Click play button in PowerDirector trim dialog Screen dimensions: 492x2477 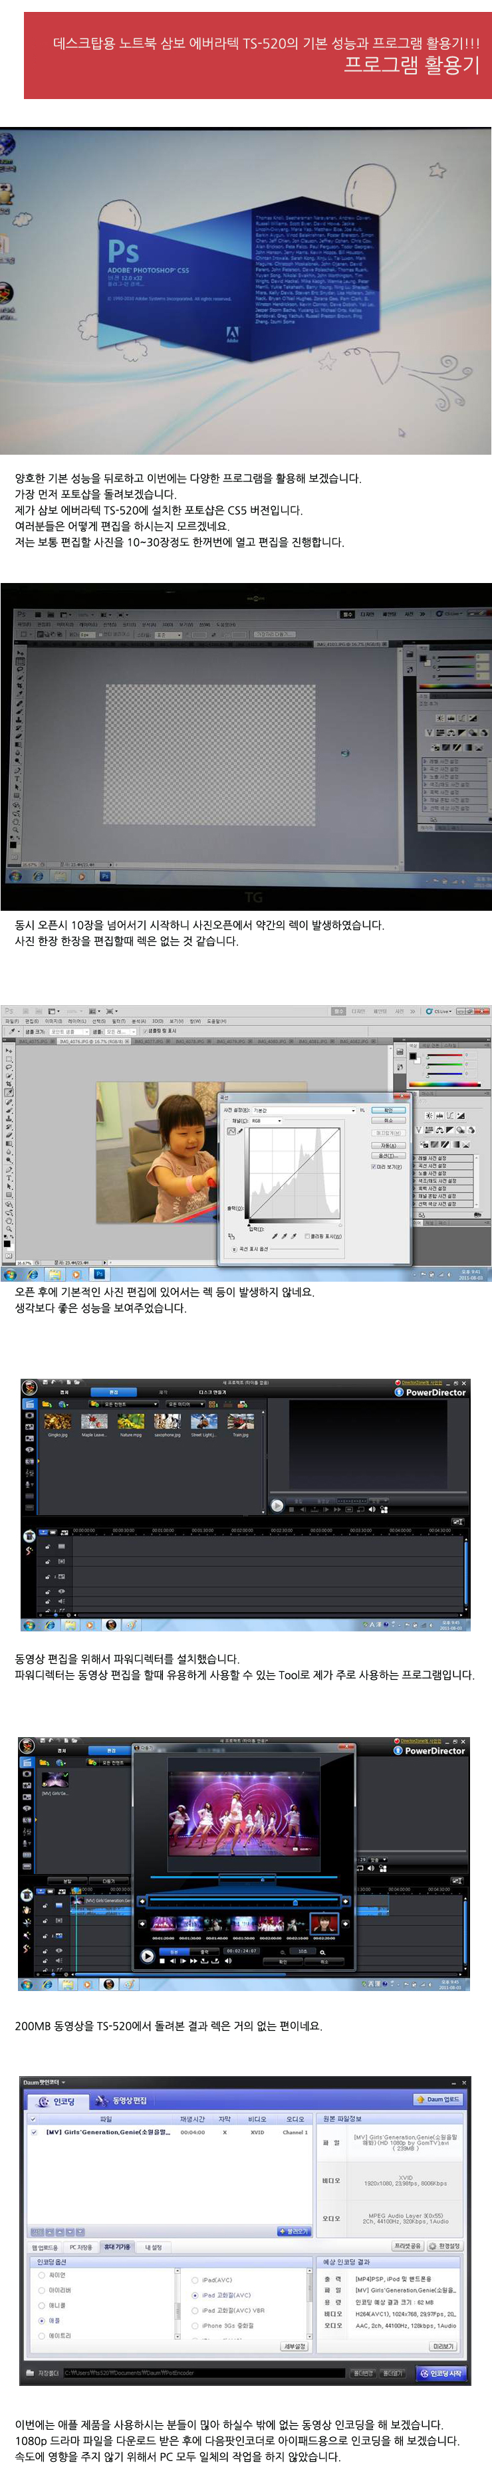coord(147,1956)
